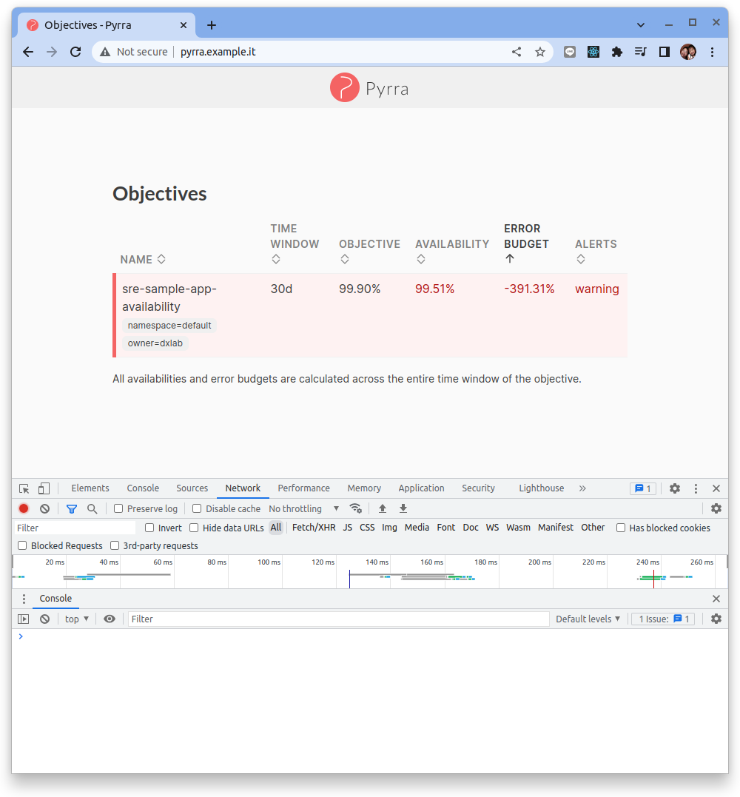Screen dimensions: 740x797
Task: Open the Lighthouse panel
Action: click(541, 488)
